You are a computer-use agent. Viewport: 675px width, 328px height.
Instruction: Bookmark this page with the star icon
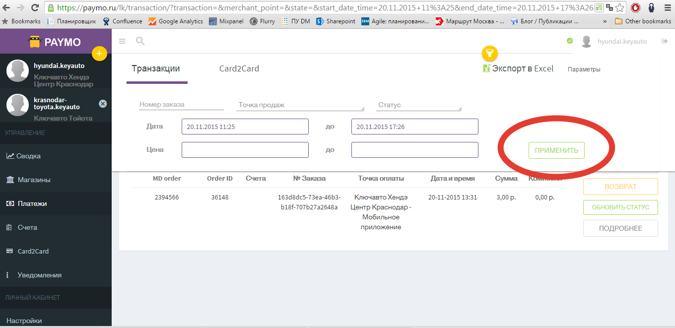619,7
